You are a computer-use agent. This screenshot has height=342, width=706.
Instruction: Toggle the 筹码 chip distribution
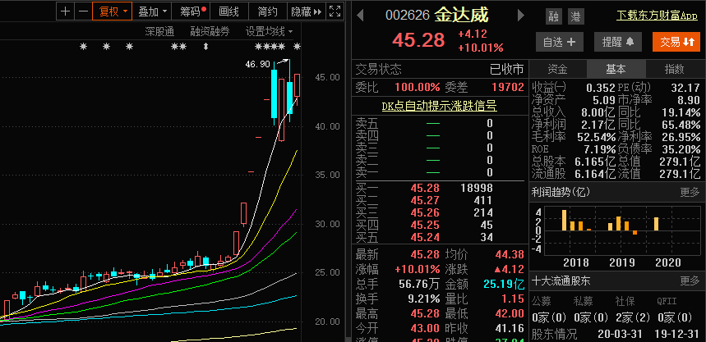192,11
